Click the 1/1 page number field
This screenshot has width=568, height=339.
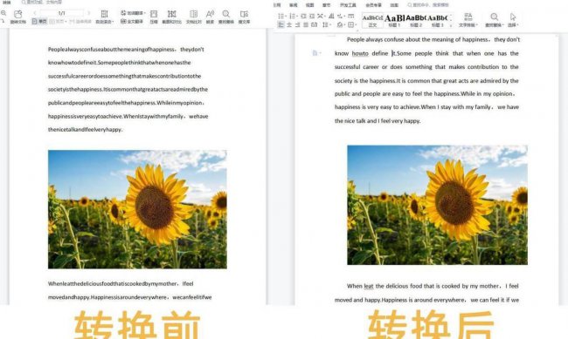[61, 13]
